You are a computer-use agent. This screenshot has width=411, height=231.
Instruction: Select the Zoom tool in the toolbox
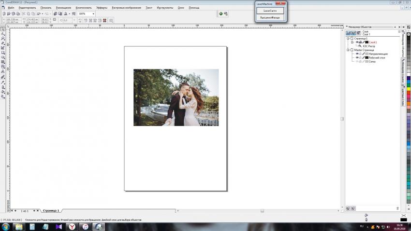click(x=2, y=39)
